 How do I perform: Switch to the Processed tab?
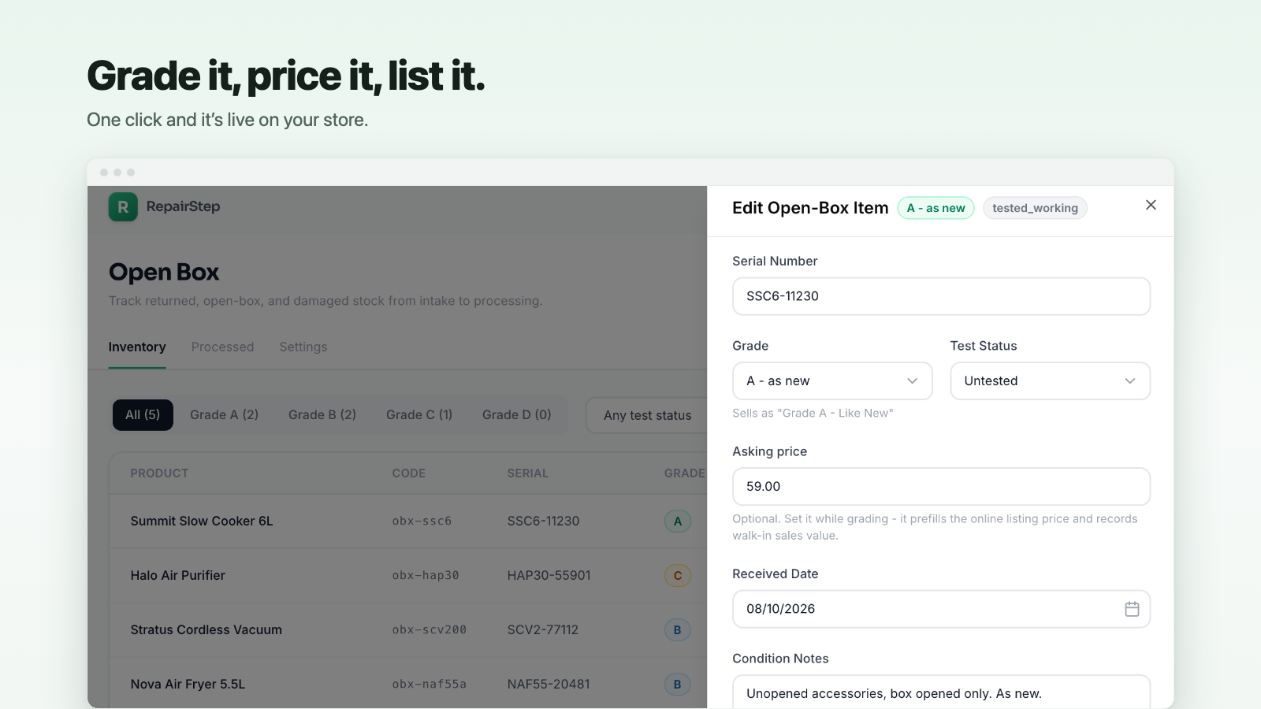pyautogui.click(x=223, y=347)
